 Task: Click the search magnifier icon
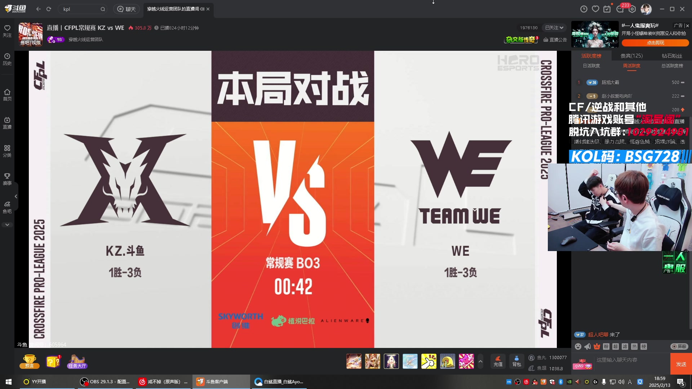point(103,9)
